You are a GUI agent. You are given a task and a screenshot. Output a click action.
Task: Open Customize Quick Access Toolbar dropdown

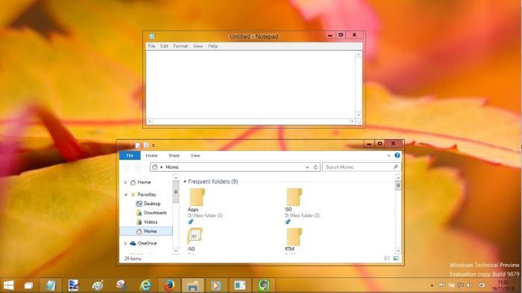tap(153, 145)
